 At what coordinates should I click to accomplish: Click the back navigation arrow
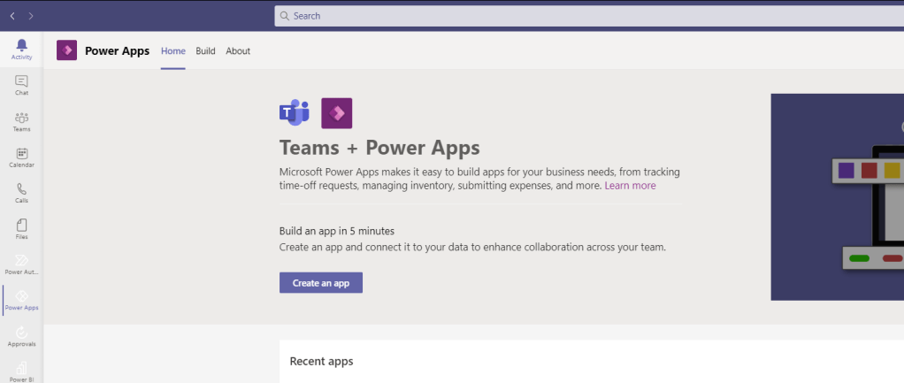[x=12, y=16]
